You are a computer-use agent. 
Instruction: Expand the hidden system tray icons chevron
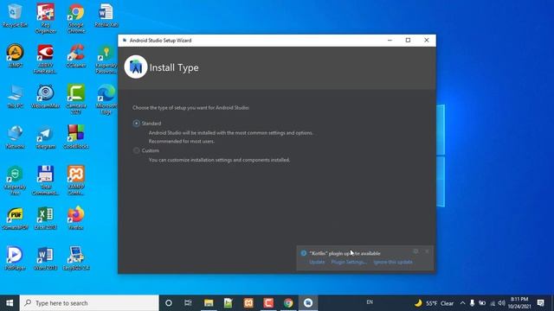click(462, 303)
